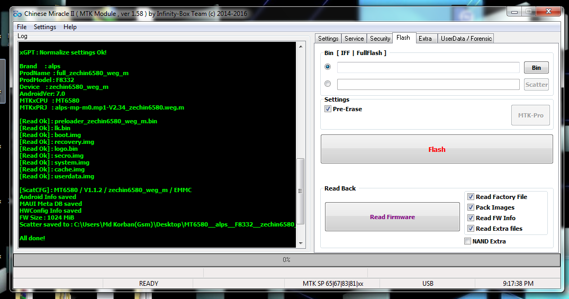Image resolution: width=569 pixels, height=299 pixels.
Task: Select the Scatter file radio button
Action: [x=328, y=84]
